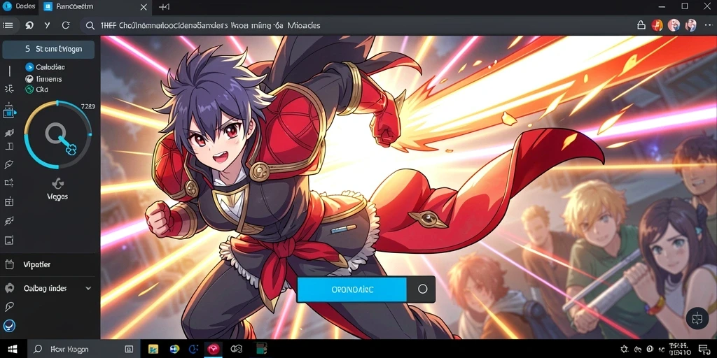Click the red-yellow profile avatar

pyautogui.click(x=657, y=25)
